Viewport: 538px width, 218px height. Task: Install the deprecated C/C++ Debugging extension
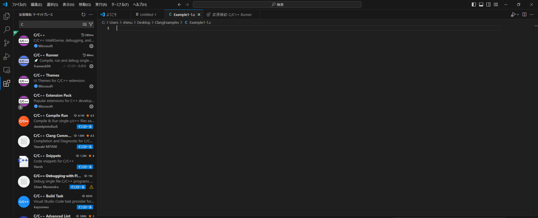click(78, 187)
